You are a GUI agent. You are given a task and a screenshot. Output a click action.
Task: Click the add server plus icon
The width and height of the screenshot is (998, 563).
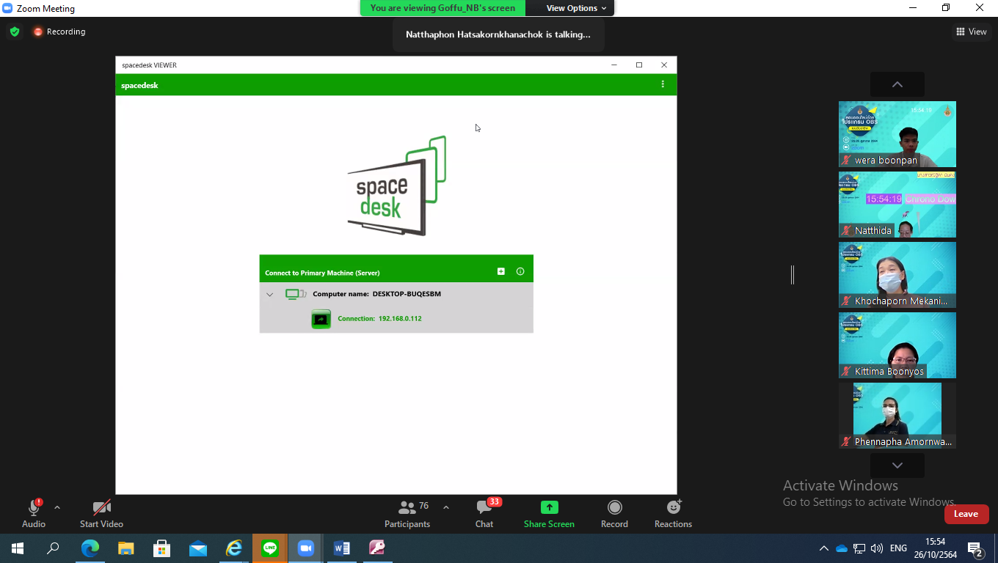pyautogui.click(x=501, y=271)
